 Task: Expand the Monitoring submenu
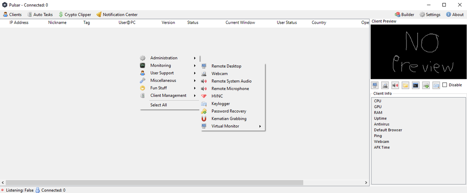(x=169, y=66)
